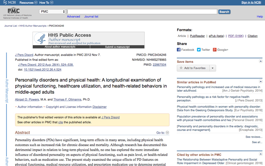This screenshot has width=265, height=166.
Task: Share on Facebook icon
Action: pos(179,50)
